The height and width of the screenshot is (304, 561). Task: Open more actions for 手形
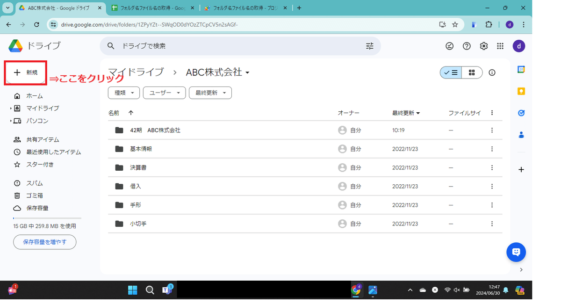(x=492, y=205)
